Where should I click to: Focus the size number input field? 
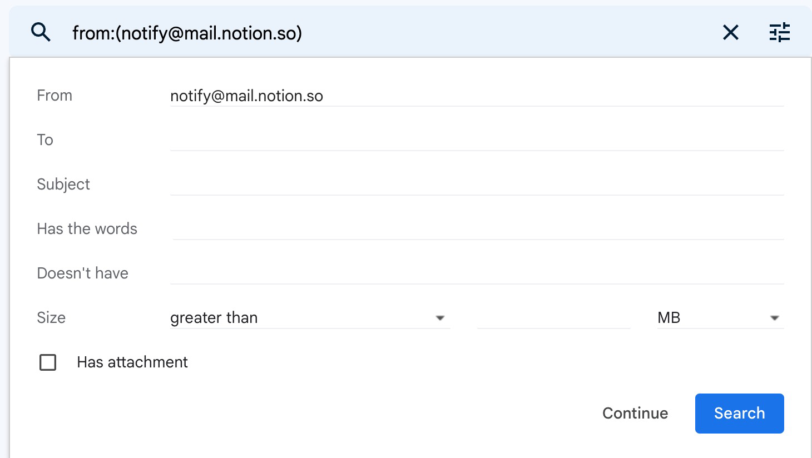[553, 318]
